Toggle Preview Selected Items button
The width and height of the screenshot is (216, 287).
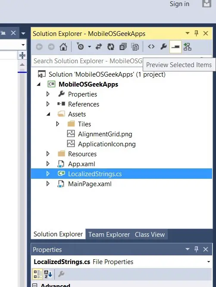click(x=175, y=47)
